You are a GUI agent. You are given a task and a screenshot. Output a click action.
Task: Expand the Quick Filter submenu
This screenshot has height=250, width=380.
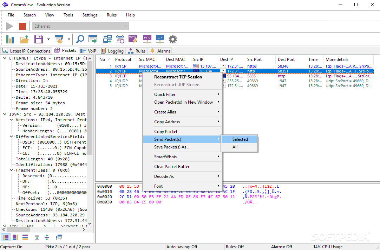point(182,95)
